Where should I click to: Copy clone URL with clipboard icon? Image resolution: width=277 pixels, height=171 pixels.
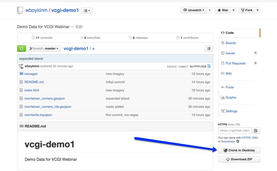tap(256, 131)
